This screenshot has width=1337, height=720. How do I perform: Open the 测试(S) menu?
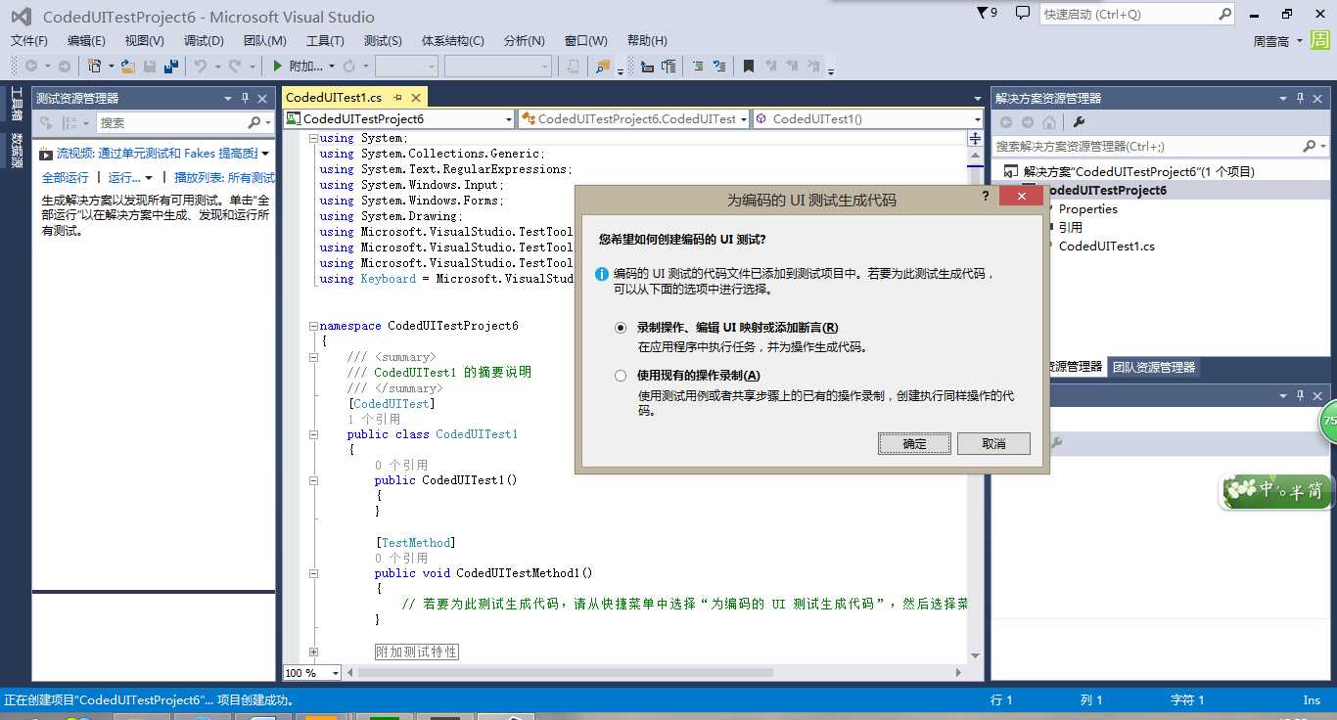[x=383, y=41]
